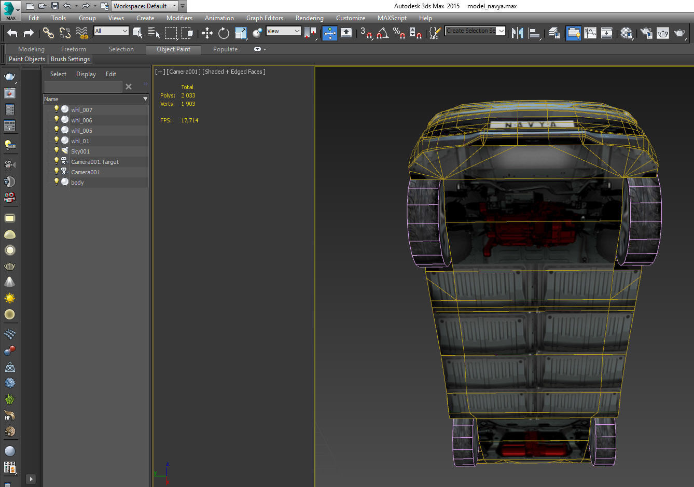Screen dimensions: 694x487
Task: Click the Select and Link chain icon
Action: [x=48, y=33]
